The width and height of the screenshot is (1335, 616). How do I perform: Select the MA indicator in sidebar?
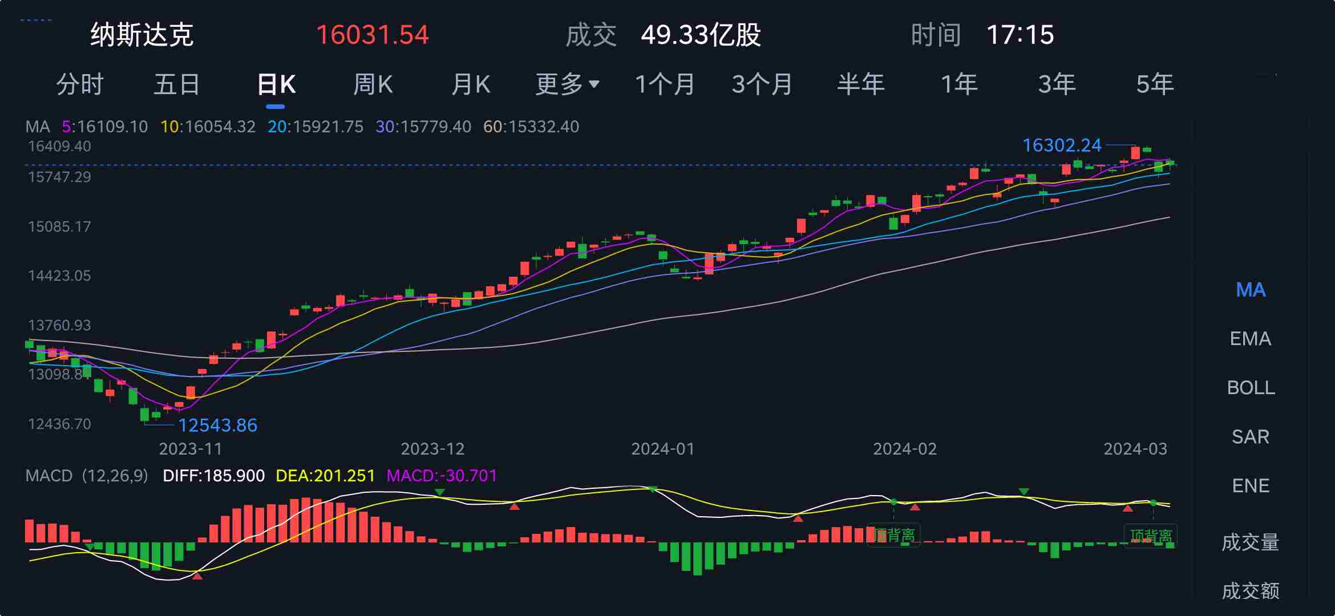(1251, 290)
